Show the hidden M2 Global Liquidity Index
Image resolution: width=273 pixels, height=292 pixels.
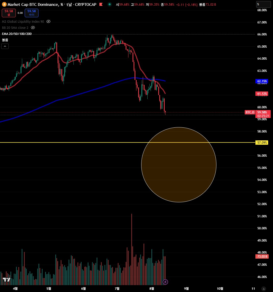pyautogui.click(x=48, y=21)
